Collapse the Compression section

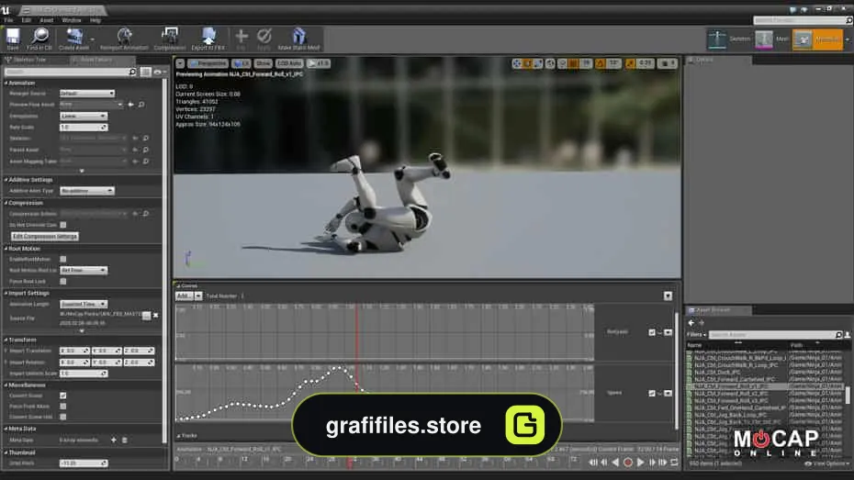pos(6,203)
